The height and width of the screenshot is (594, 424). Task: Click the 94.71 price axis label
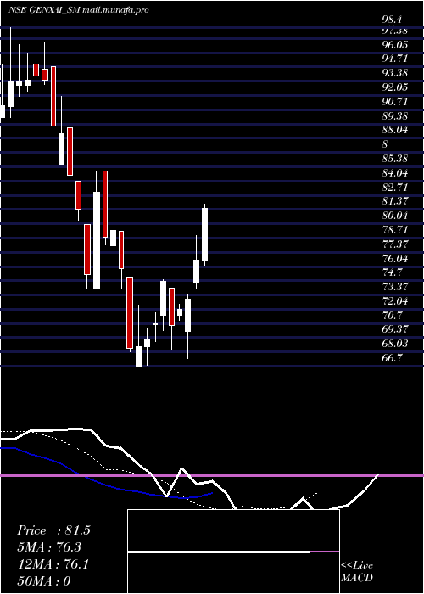pos(395,59)
